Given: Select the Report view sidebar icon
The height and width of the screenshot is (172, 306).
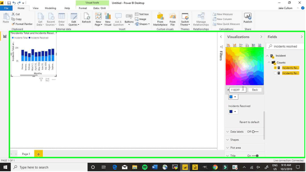Looking at the screenshot, I should (5, 36).
